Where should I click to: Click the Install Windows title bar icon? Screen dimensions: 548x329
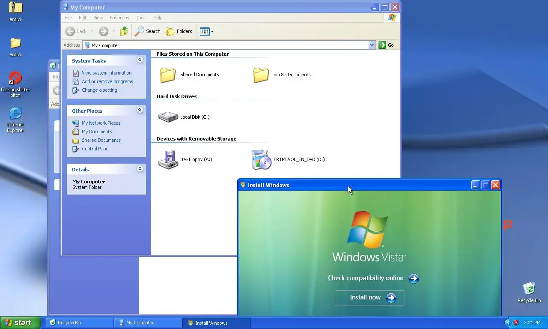[243, 185]
